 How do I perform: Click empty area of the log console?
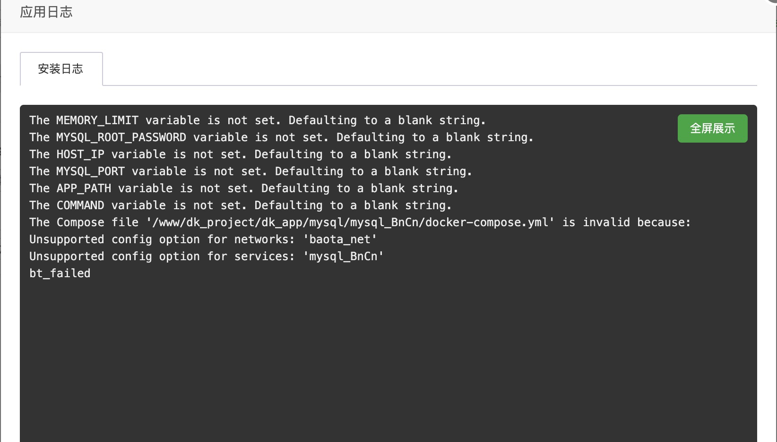coord(388,359)
